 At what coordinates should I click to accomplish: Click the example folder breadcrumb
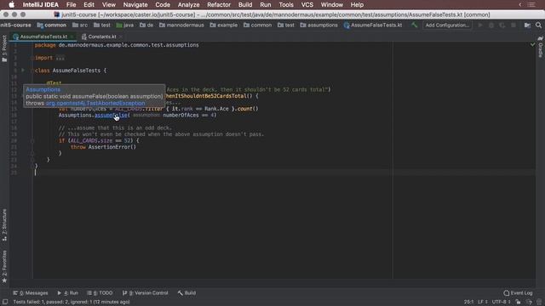(x=224, y=25)
